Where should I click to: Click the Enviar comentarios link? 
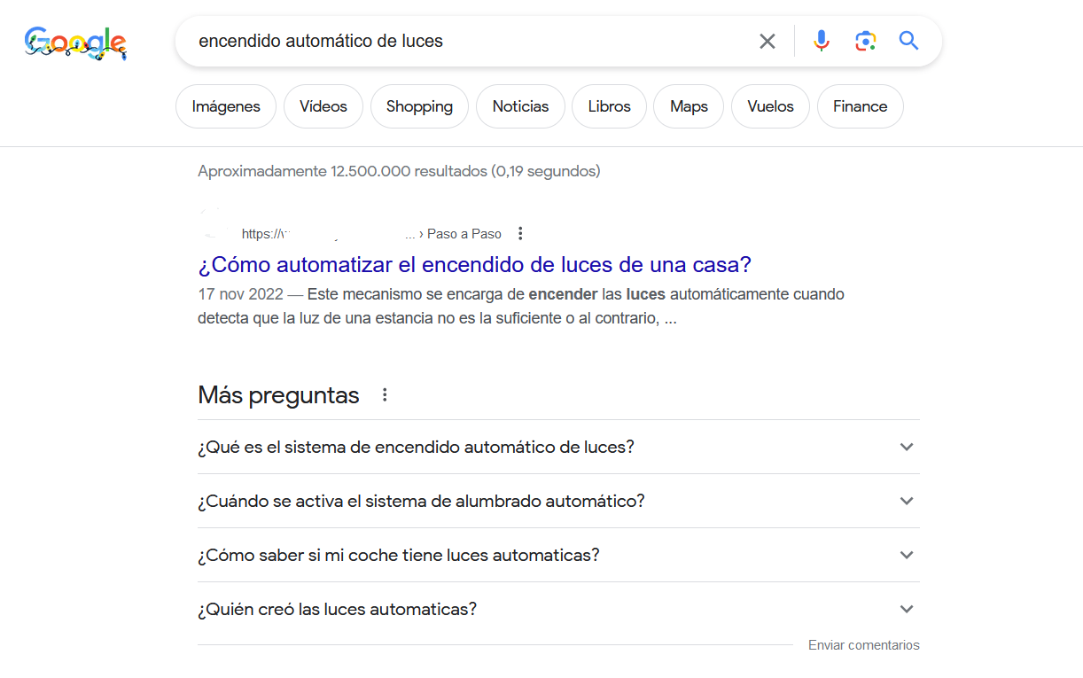point(863,644)
